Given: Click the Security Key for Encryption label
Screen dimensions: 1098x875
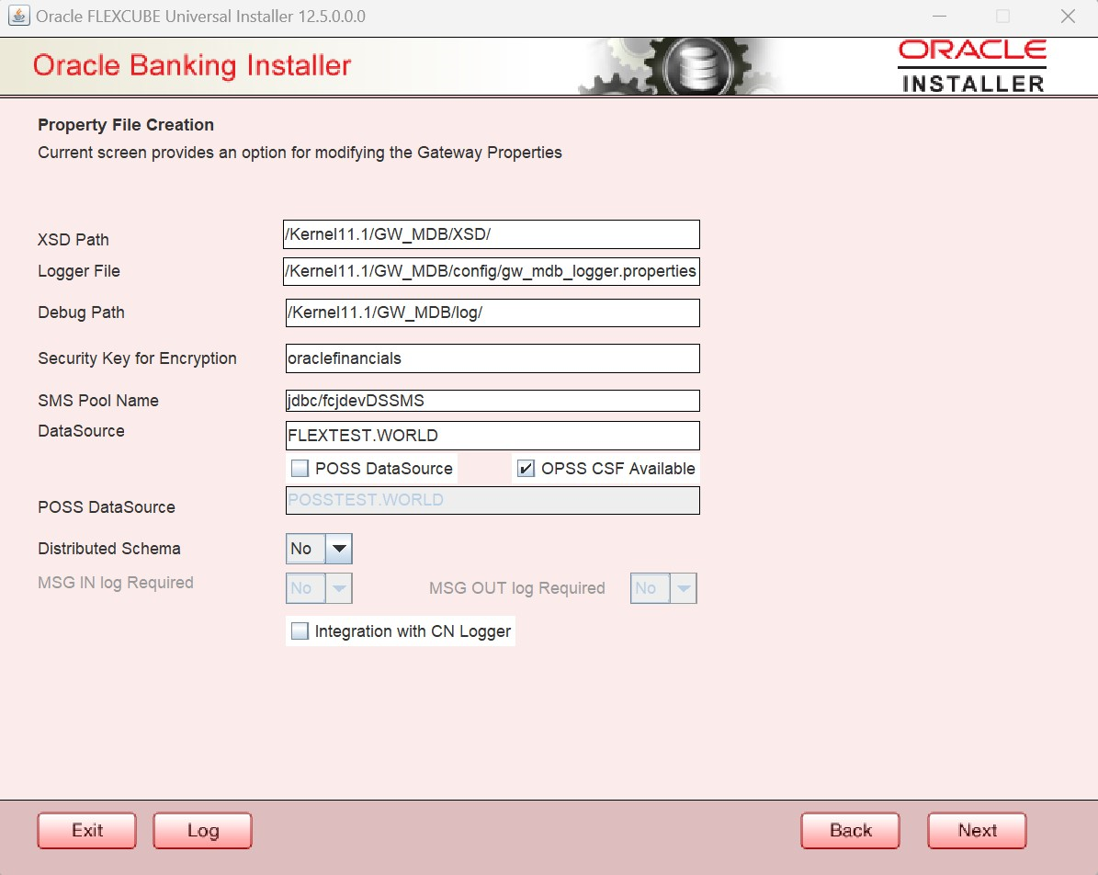Looking at the screenshot, I should 137,358.
